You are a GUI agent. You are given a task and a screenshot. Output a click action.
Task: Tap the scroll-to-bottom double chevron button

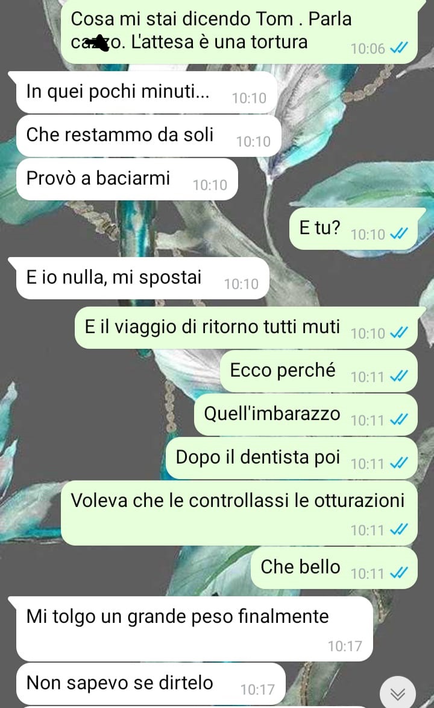[397, 693]
